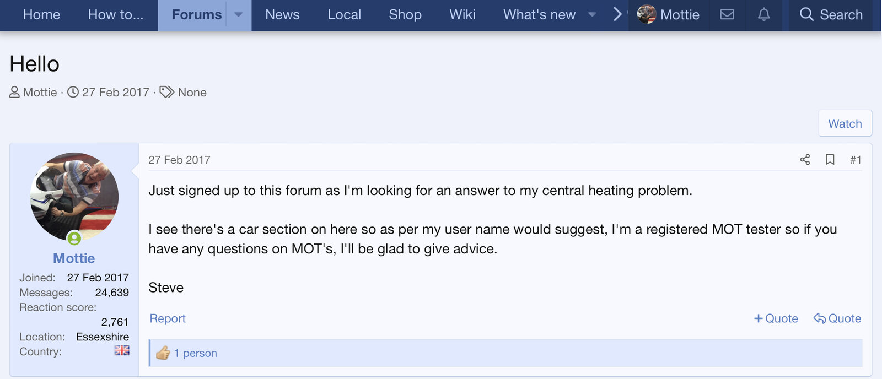Click Mottie's small navbar avatar
The image size is (882, 379).
(646, 14)
